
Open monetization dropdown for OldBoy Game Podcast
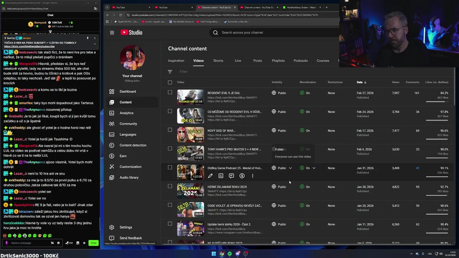(314, 168)
